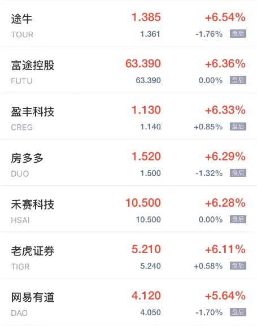Image resolution: width=257 pixels, height=326 pixels.
Task: Tap the 房多多 stock name
Action: (27, 158)
